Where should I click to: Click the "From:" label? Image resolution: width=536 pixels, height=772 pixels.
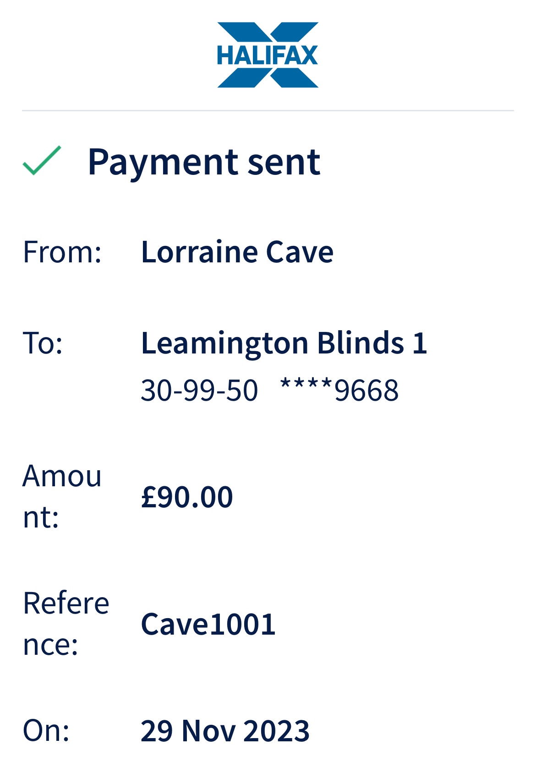pyautogui.click(x=62, y=252)
